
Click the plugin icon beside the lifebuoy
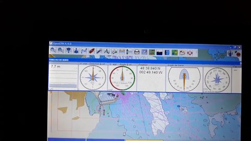[x=182, y=53]
